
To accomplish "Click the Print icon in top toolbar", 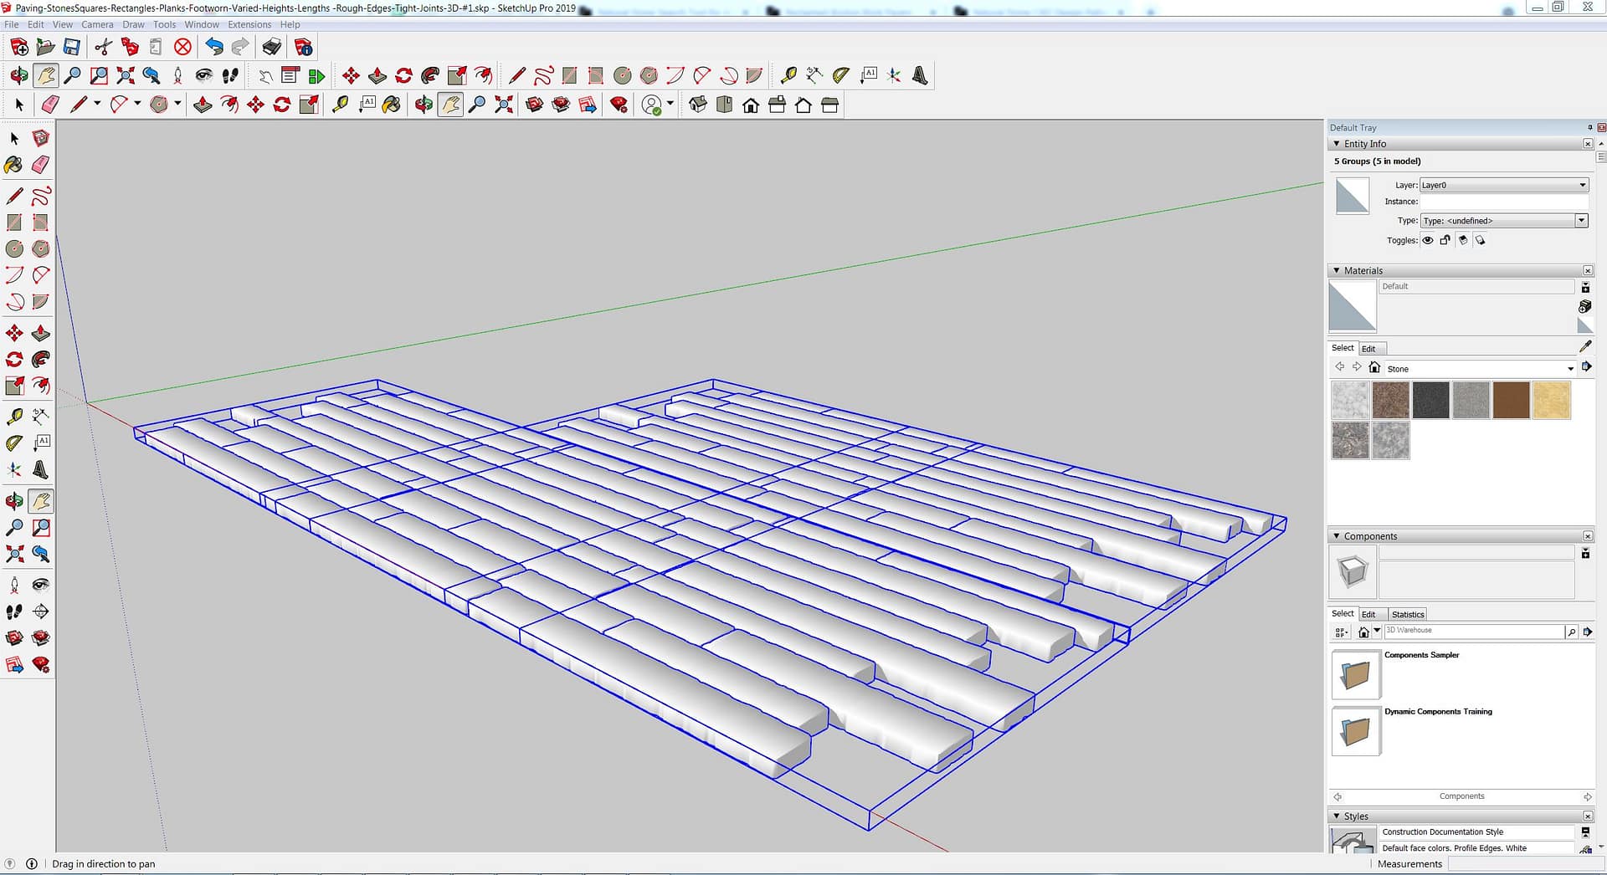I will tap(271, 47).
